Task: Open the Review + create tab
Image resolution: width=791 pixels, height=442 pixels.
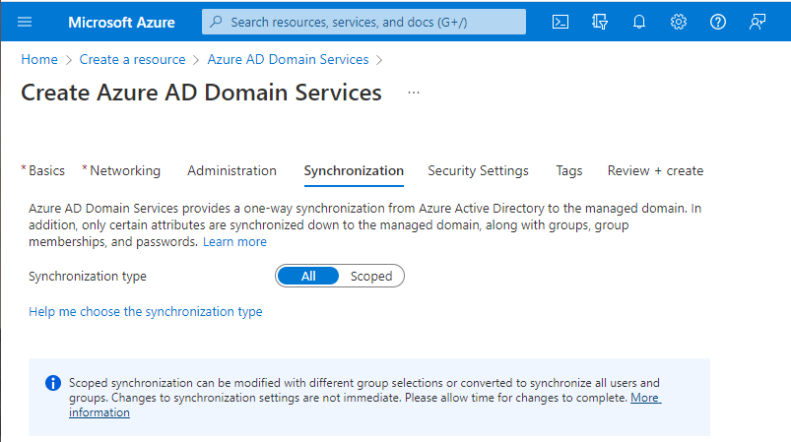Action: [x=655, y=171]
